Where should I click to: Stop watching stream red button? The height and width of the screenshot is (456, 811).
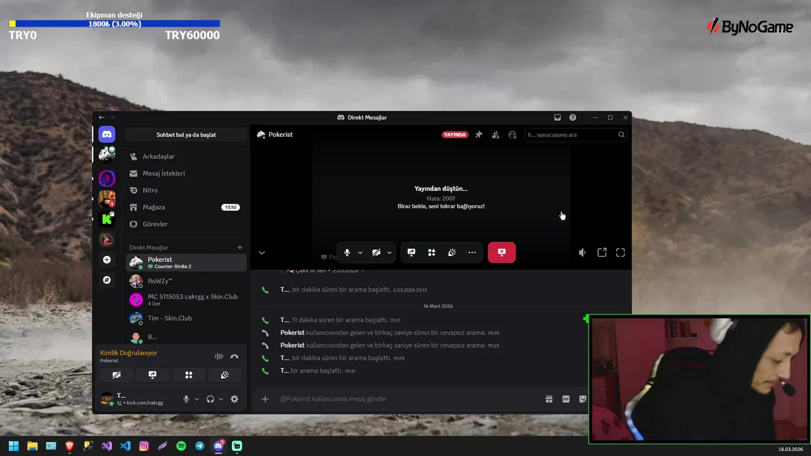click(x=502, y=253)
